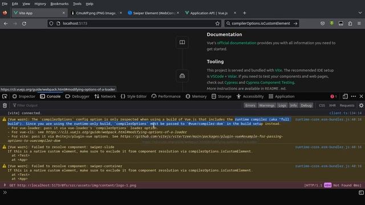Close the Application API tab
This screenshot has width=365, height=205.
coord(235,13)
